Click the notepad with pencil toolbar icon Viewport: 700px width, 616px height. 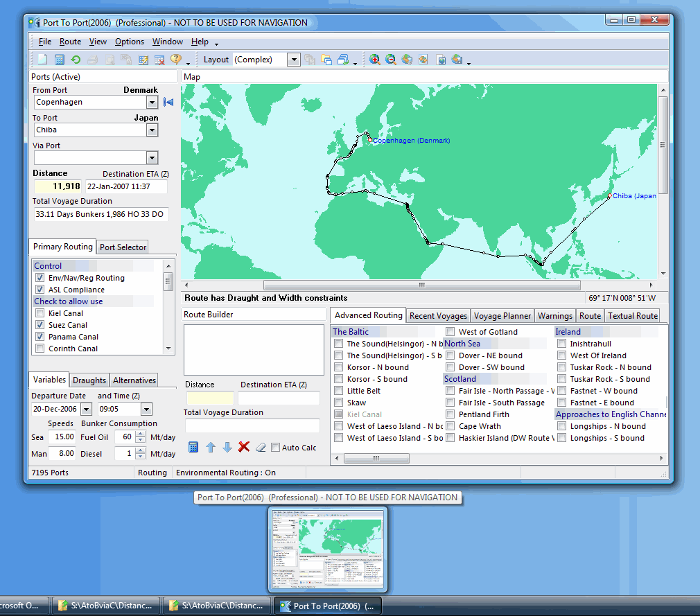pos(143,60)
